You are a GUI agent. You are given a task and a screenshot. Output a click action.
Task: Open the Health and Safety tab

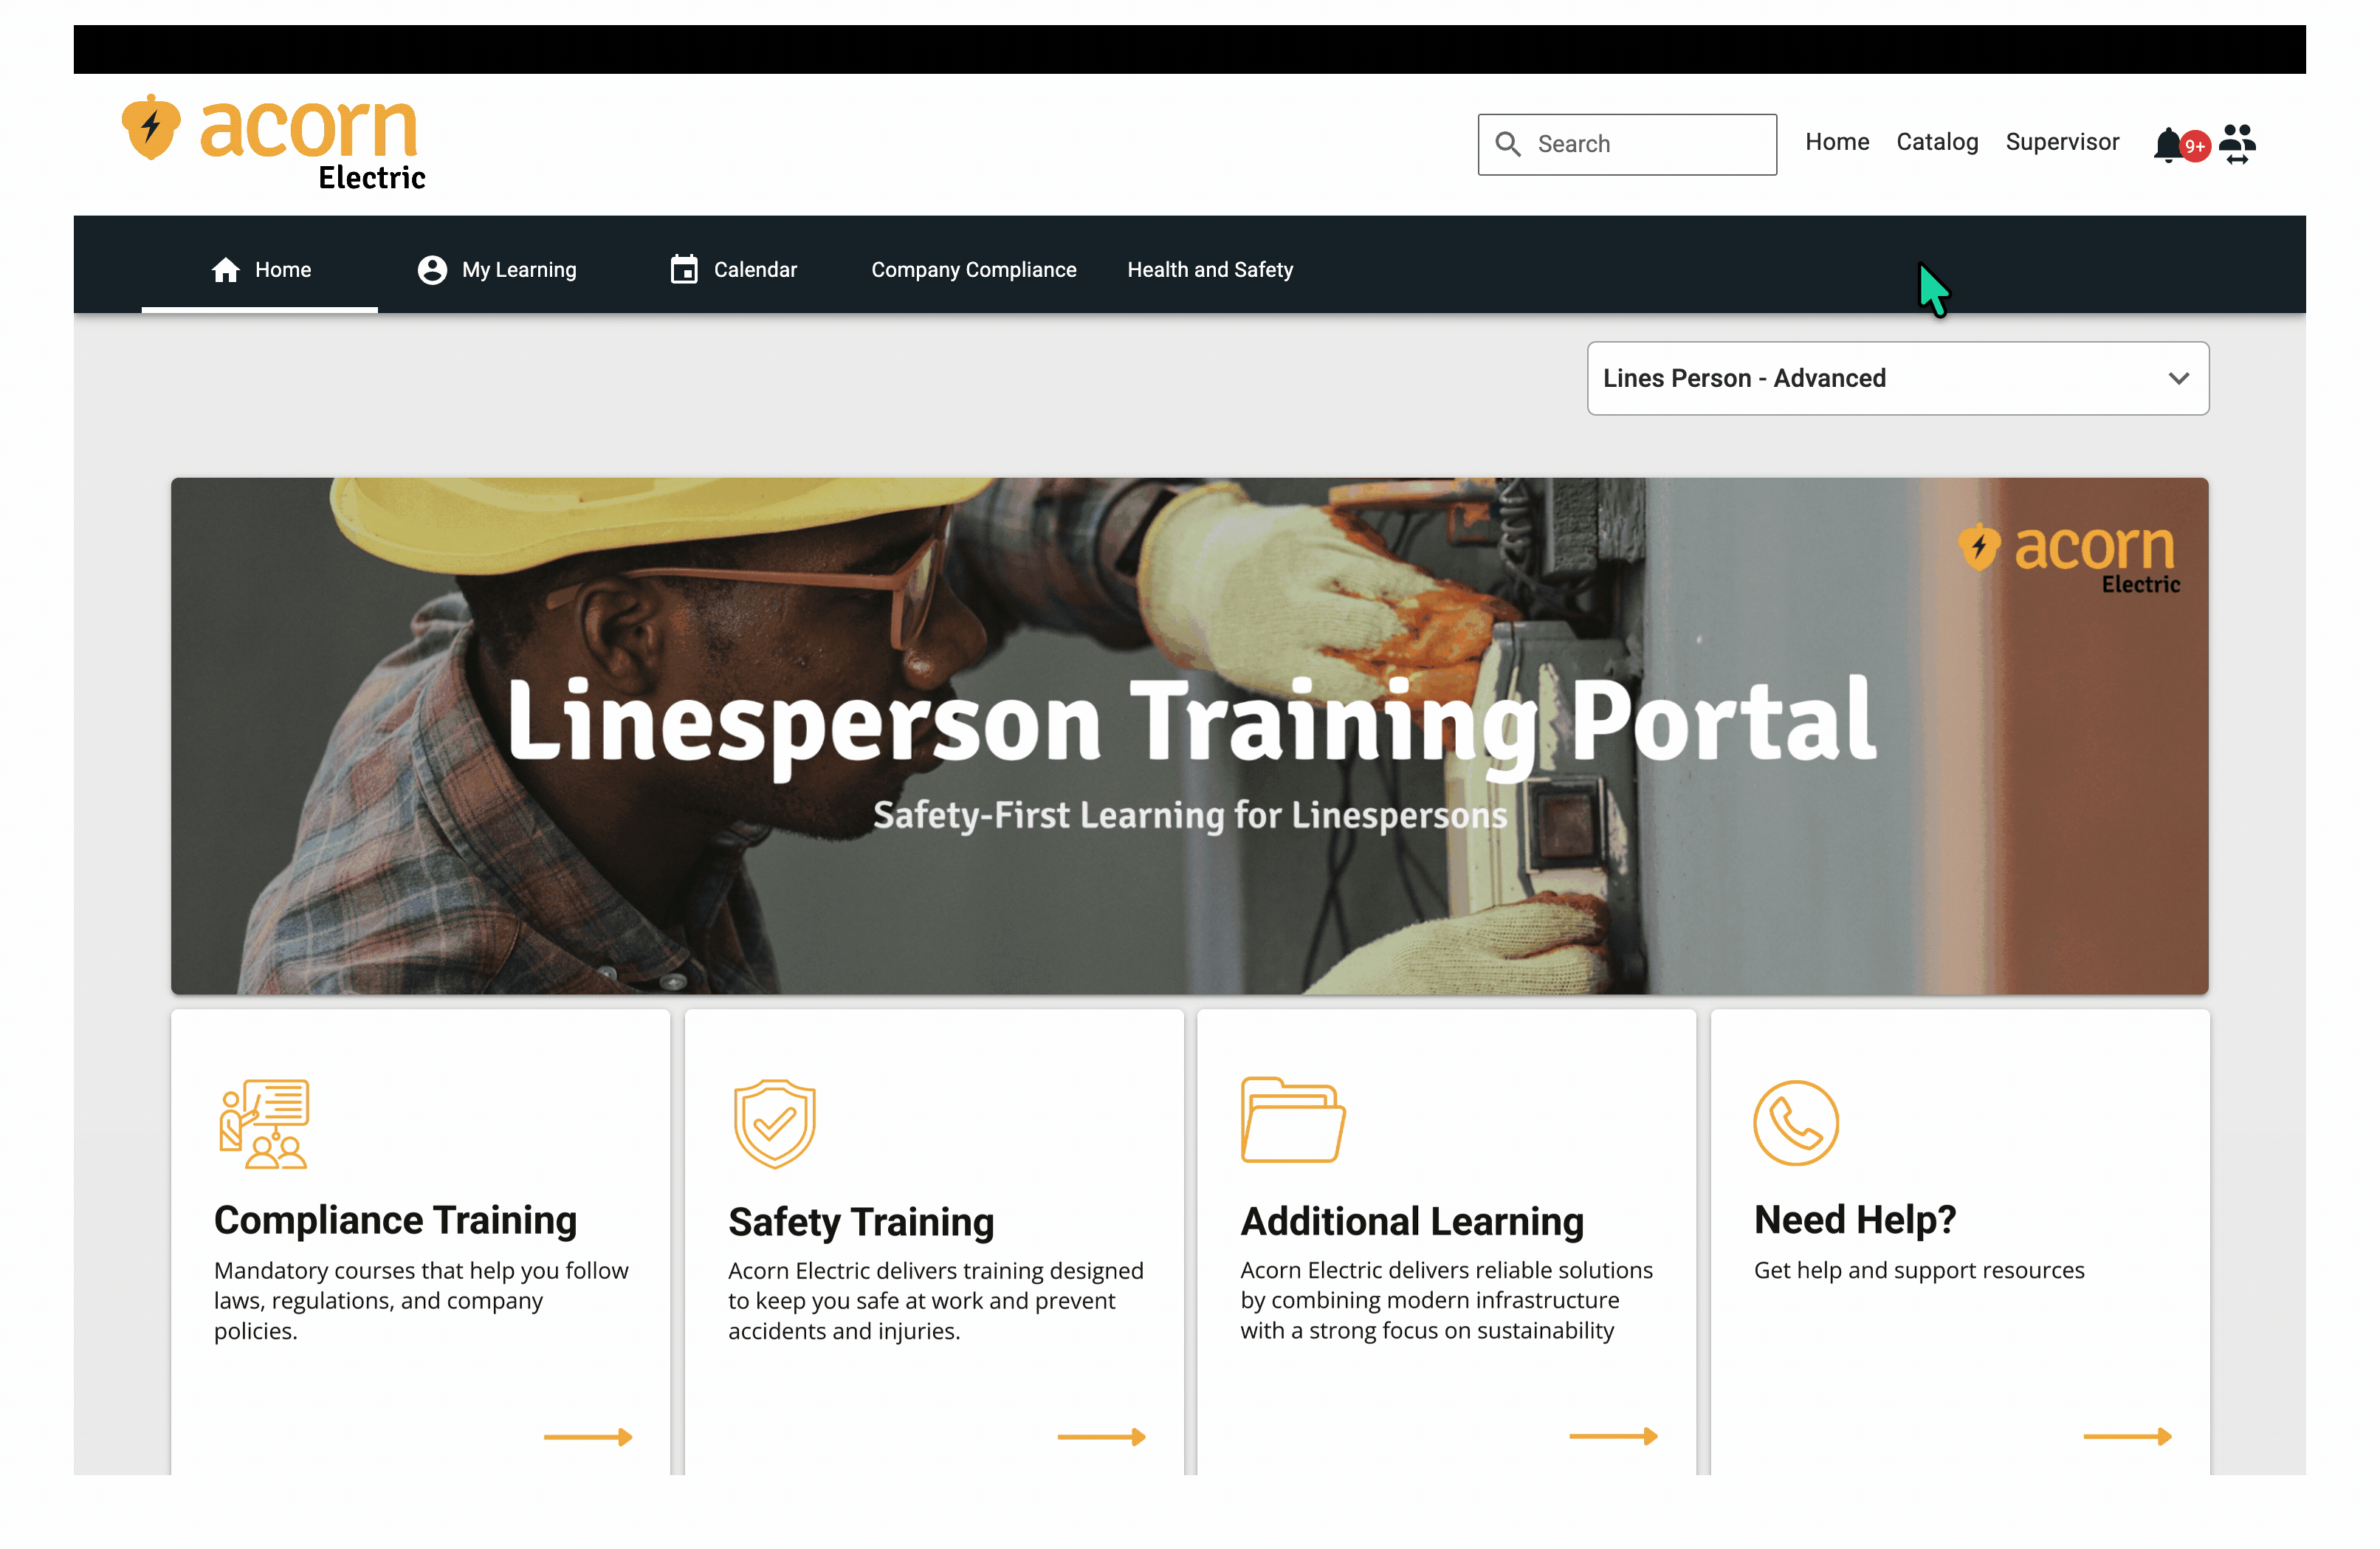(1210, 270)
